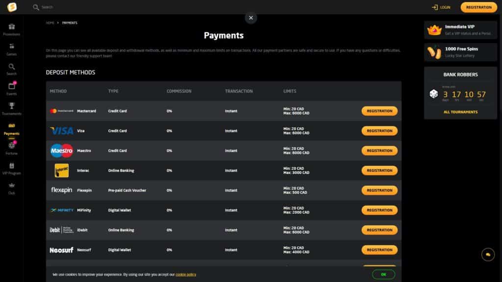
Task: Click the MiFinity logo
Action: 62,210
